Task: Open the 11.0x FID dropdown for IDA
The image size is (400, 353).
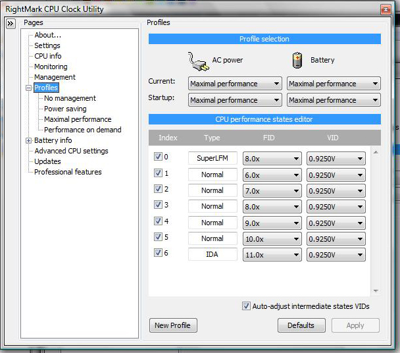Action: 272,255
